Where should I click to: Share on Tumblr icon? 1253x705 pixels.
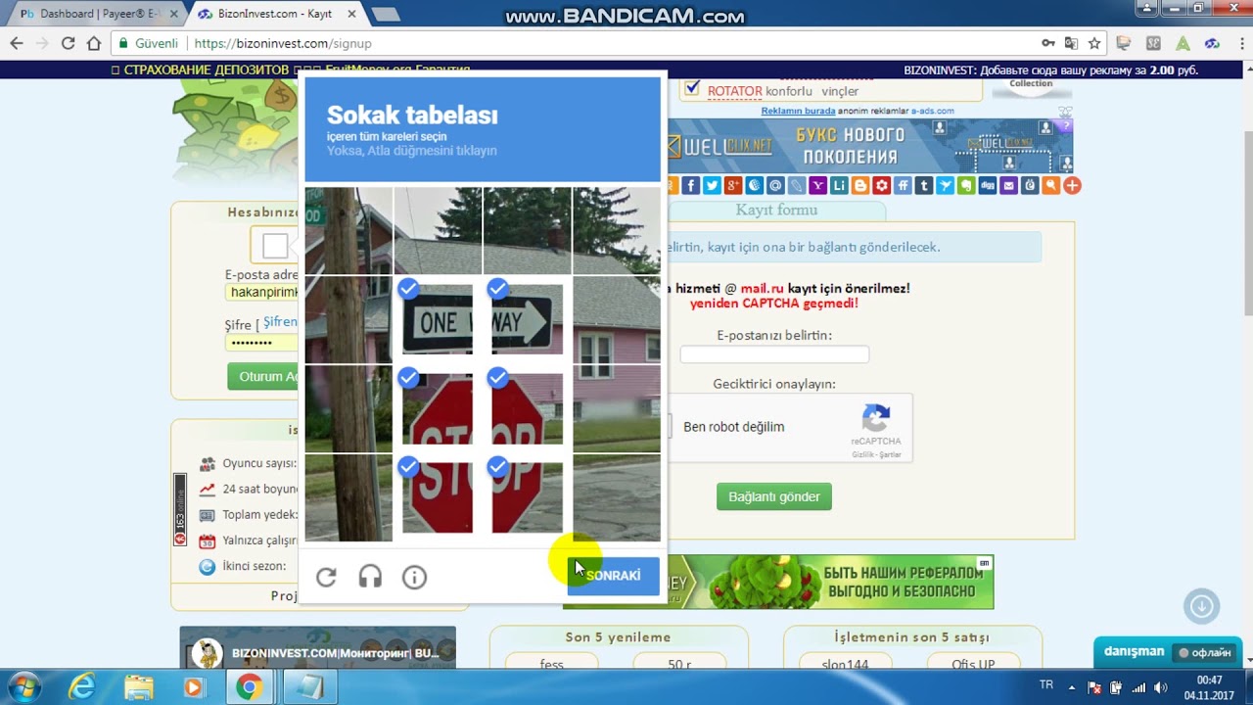[x=924, y=185]
